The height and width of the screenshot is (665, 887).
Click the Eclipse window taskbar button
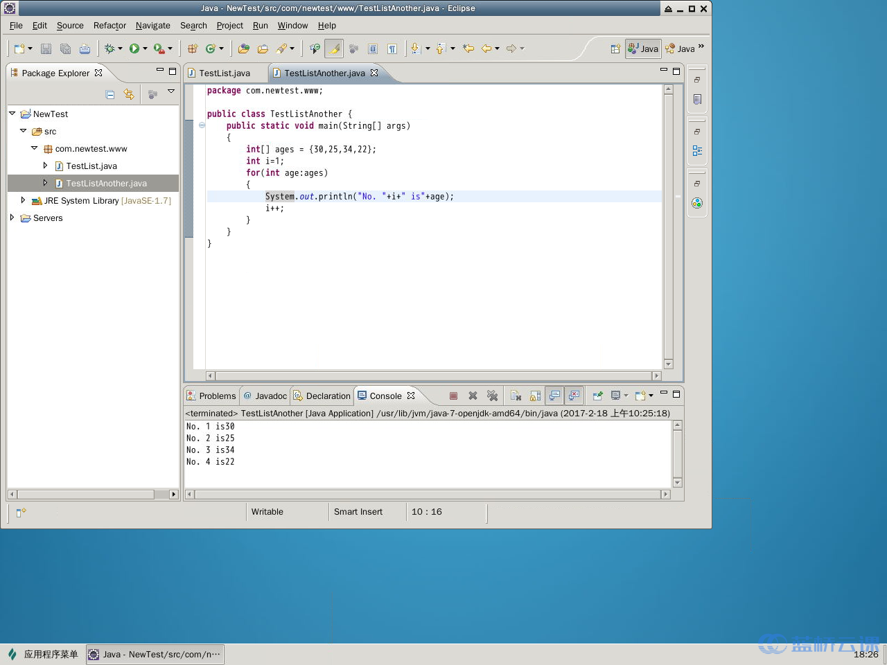(x=155, y=654)
